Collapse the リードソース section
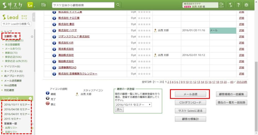Image resolution: width=258 pixels, height=135 pixels. (x=30, y=99)
